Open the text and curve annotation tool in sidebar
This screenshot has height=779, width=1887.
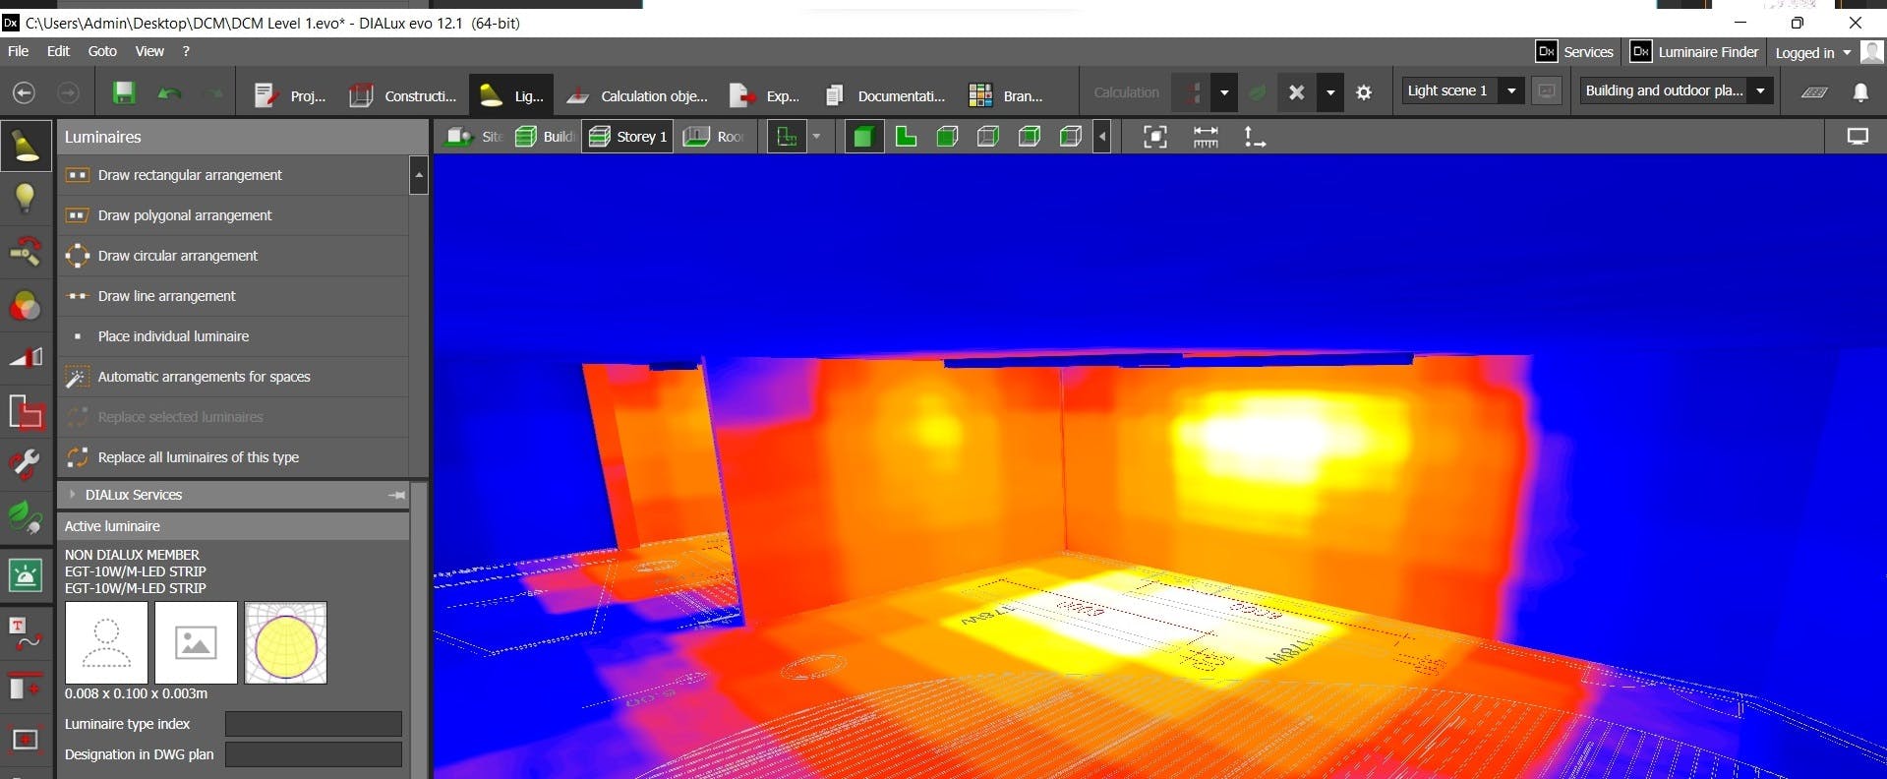tap(26, 632)
